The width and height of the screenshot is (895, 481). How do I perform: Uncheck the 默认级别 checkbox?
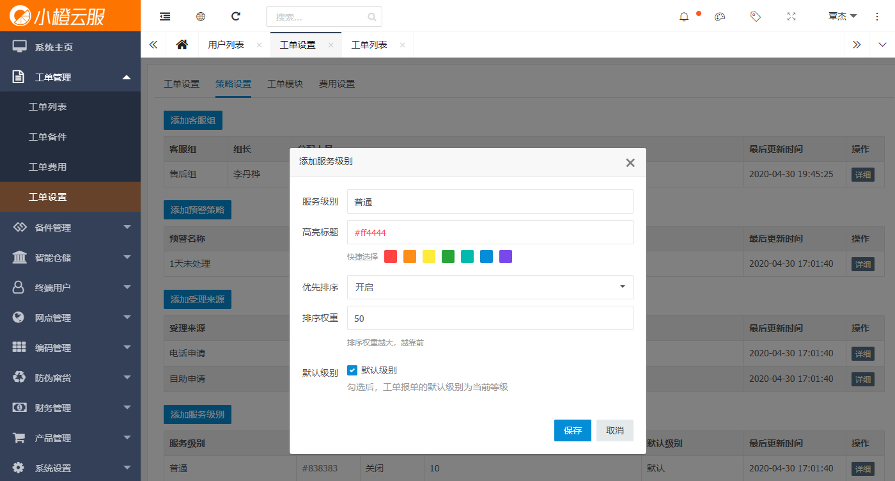click(x=352, y=370)
